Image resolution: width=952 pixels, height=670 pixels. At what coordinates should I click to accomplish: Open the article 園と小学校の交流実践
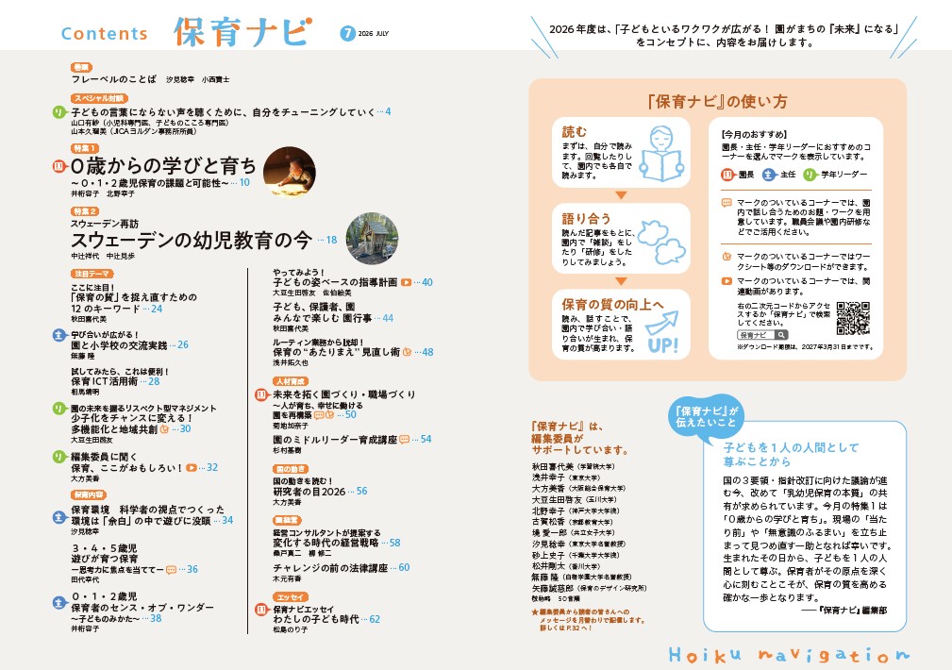[119, 345]
